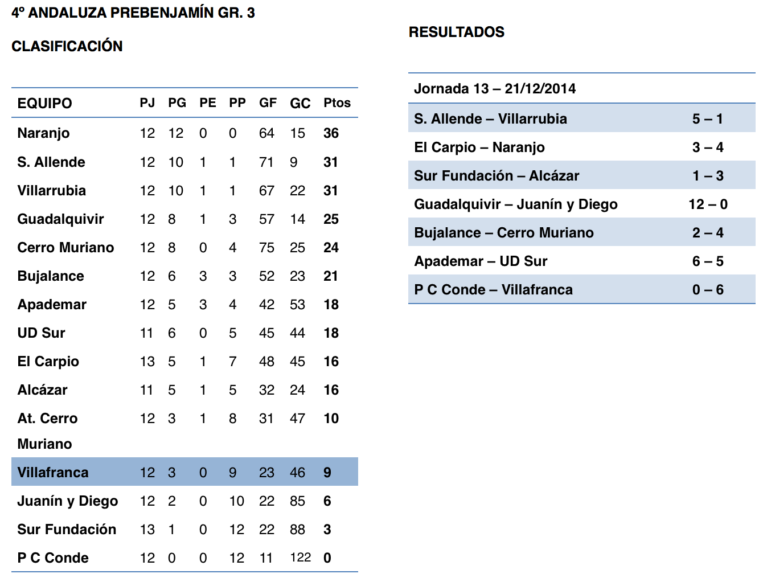
Task: Select the El Carpio – Naranjo match
Action: (x=582, y=147)
